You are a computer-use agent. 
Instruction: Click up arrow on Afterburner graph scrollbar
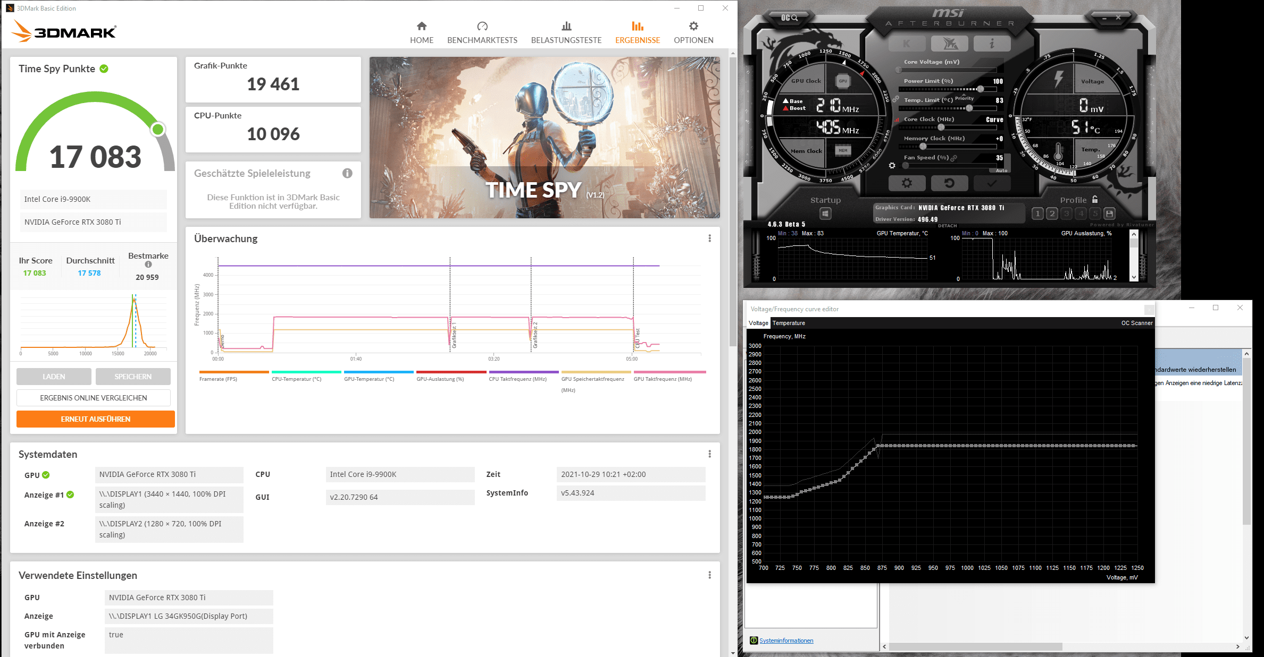click(x=1134, y=234)
